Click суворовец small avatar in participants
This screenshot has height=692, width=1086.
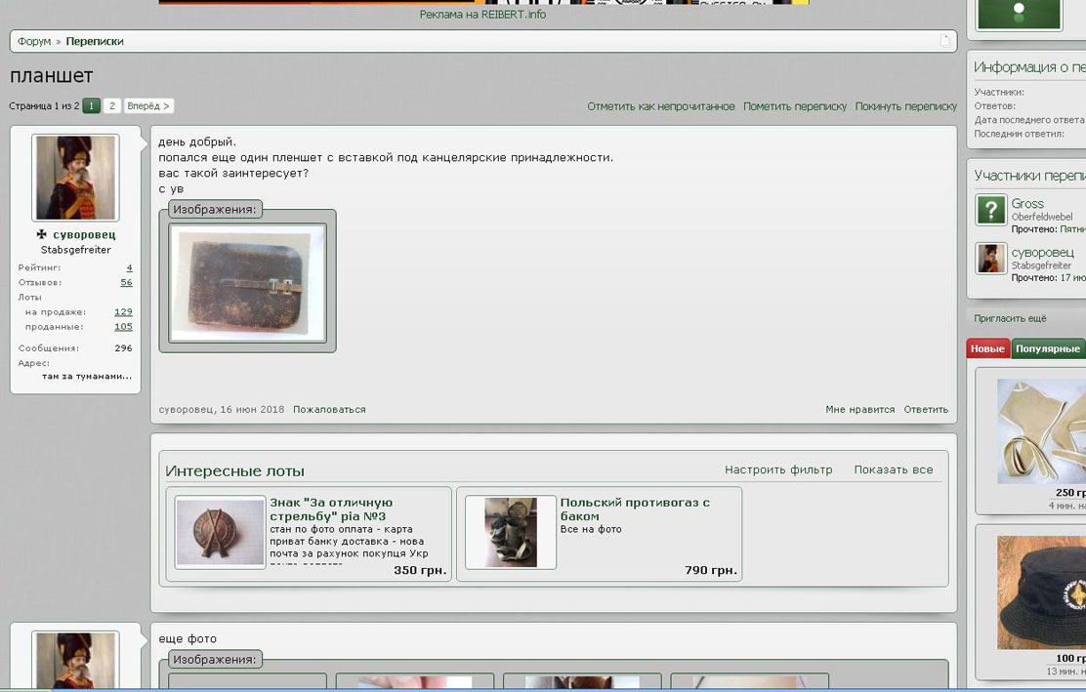991,259
